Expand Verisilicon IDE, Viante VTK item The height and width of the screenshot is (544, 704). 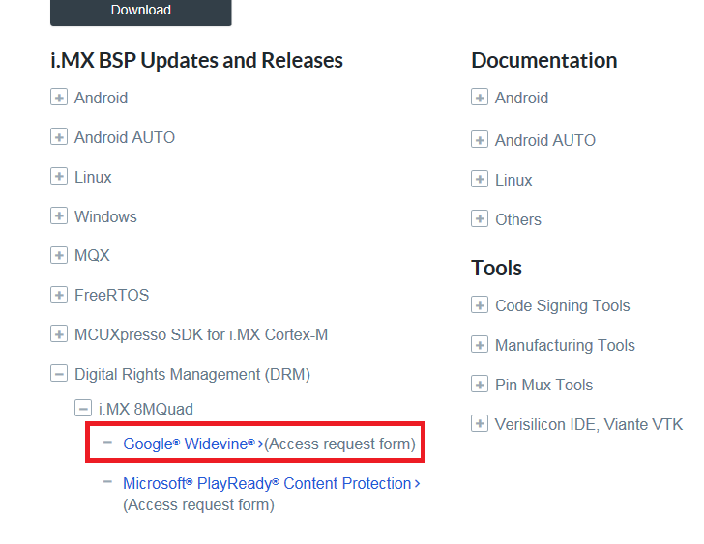(x=480, y=424)
